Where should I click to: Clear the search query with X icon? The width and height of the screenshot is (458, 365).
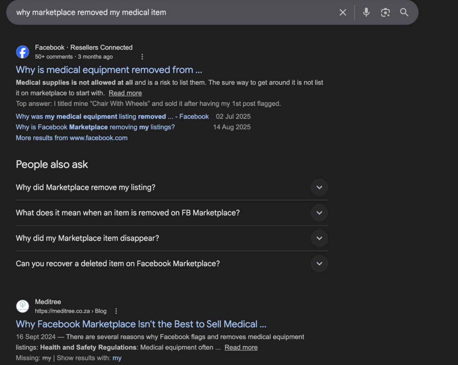click(343, 13)
